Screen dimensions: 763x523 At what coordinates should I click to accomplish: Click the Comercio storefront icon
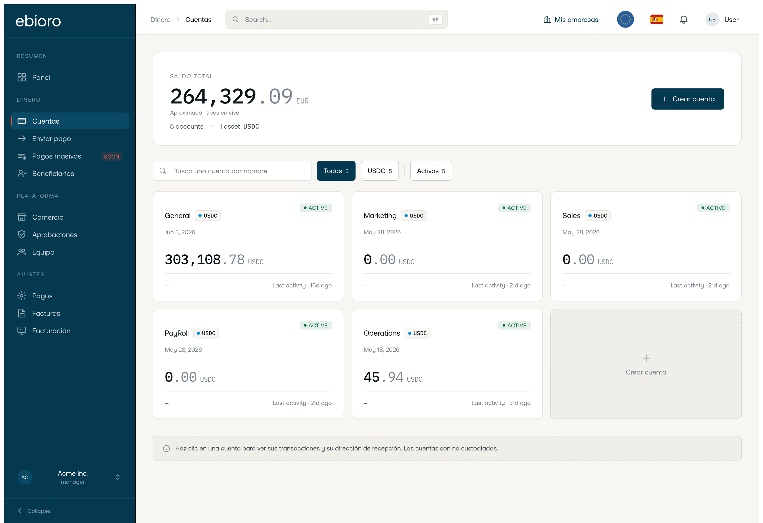click(x=22, y=217)
